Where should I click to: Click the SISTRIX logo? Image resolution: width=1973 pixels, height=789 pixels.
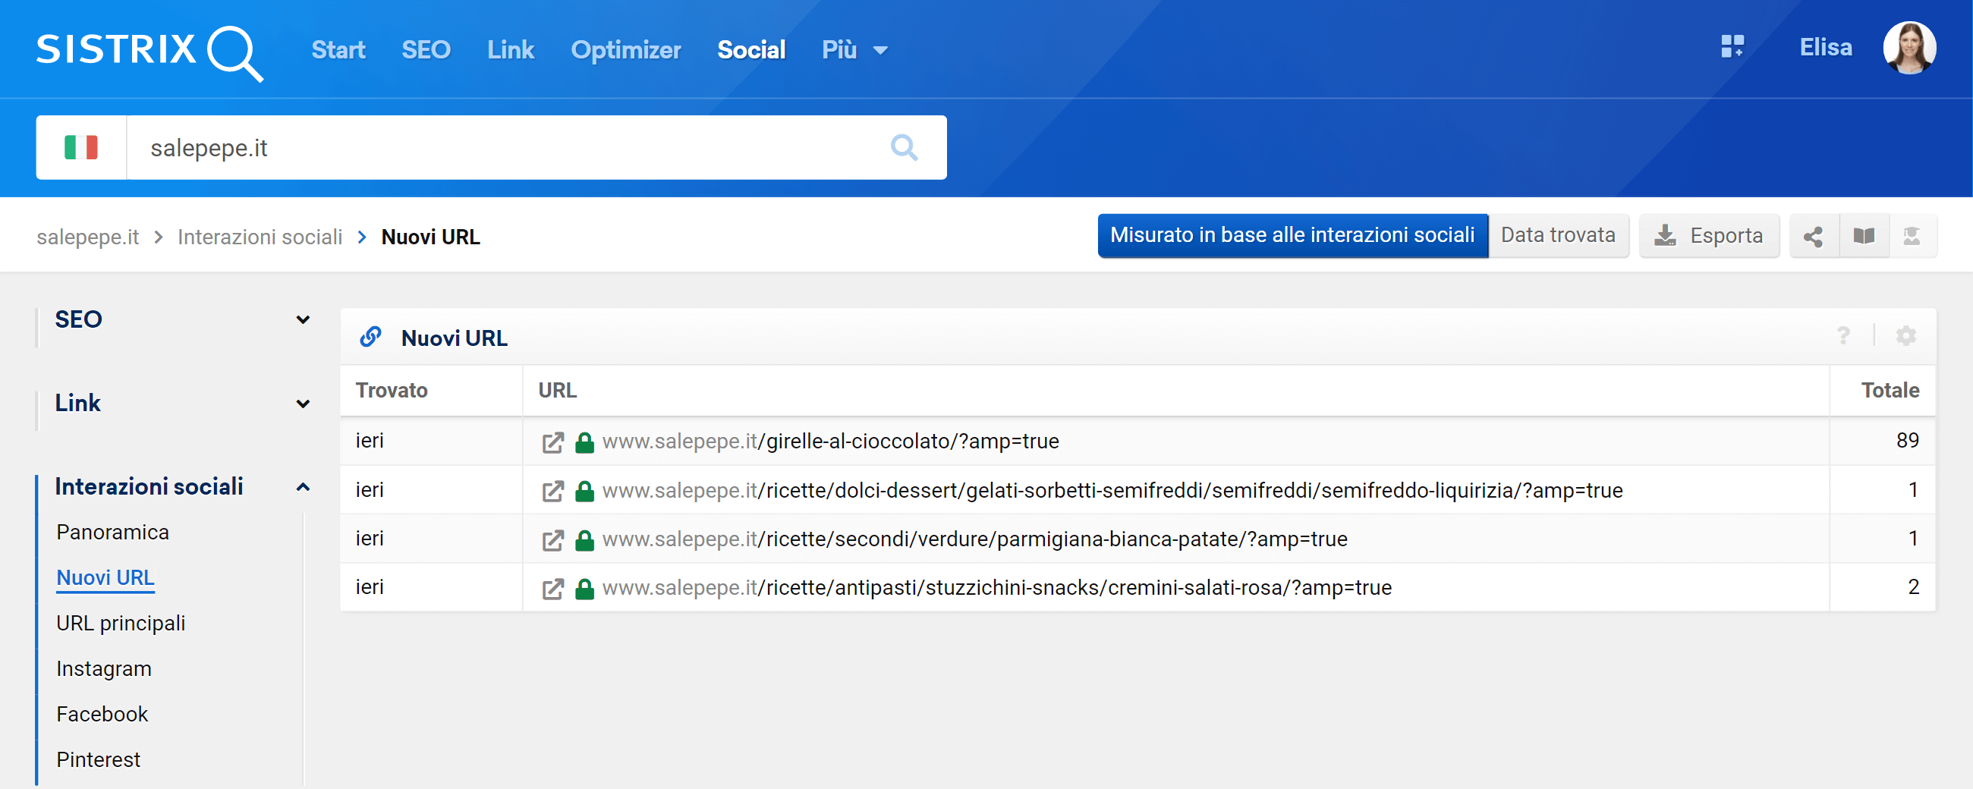149,52
